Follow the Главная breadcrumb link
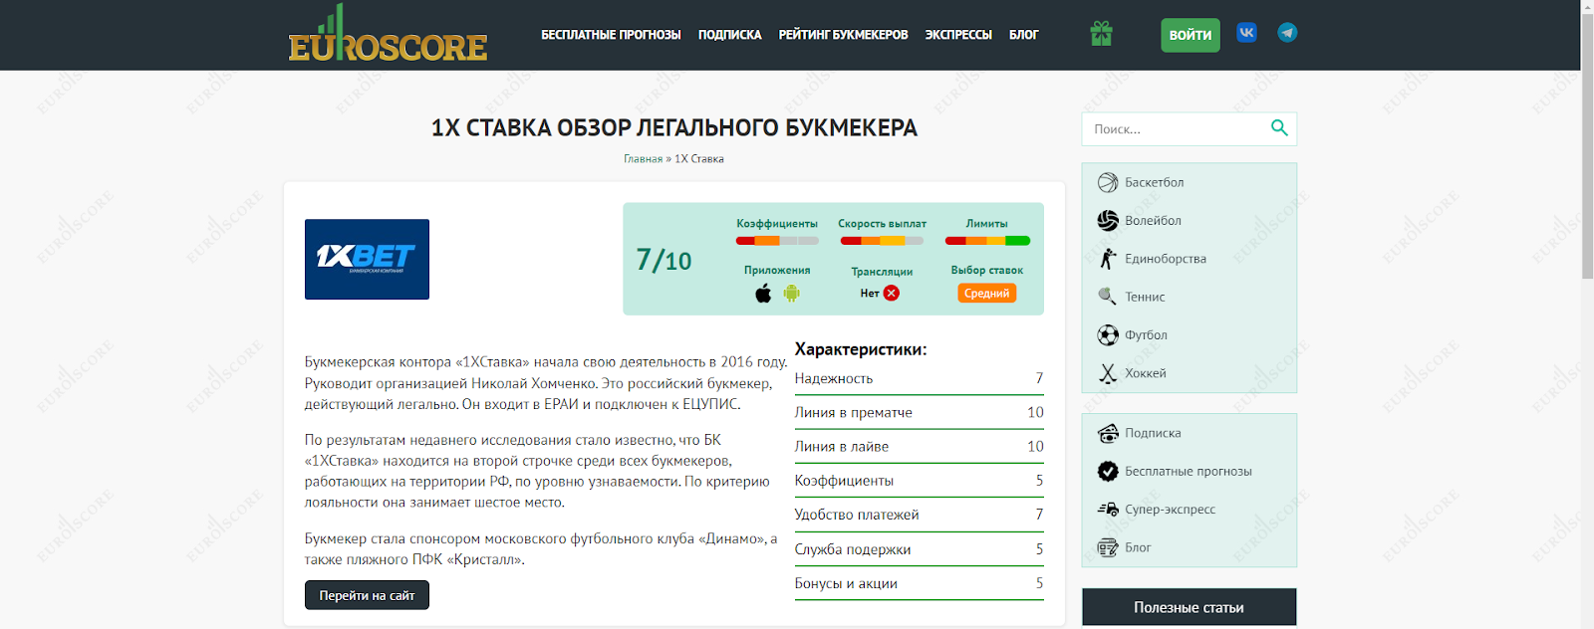This screenshot has height=629, width=1594. [x=643, y=159]
